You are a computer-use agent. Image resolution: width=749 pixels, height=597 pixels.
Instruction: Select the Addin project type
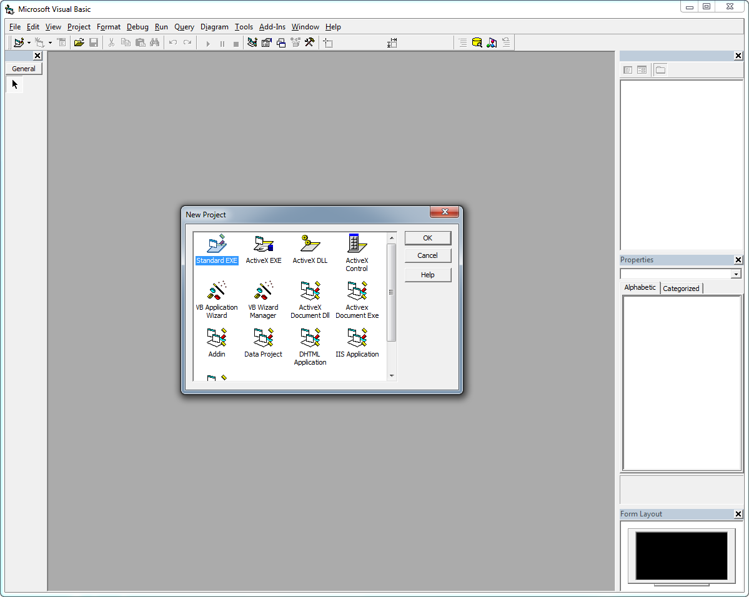(217, 342)
